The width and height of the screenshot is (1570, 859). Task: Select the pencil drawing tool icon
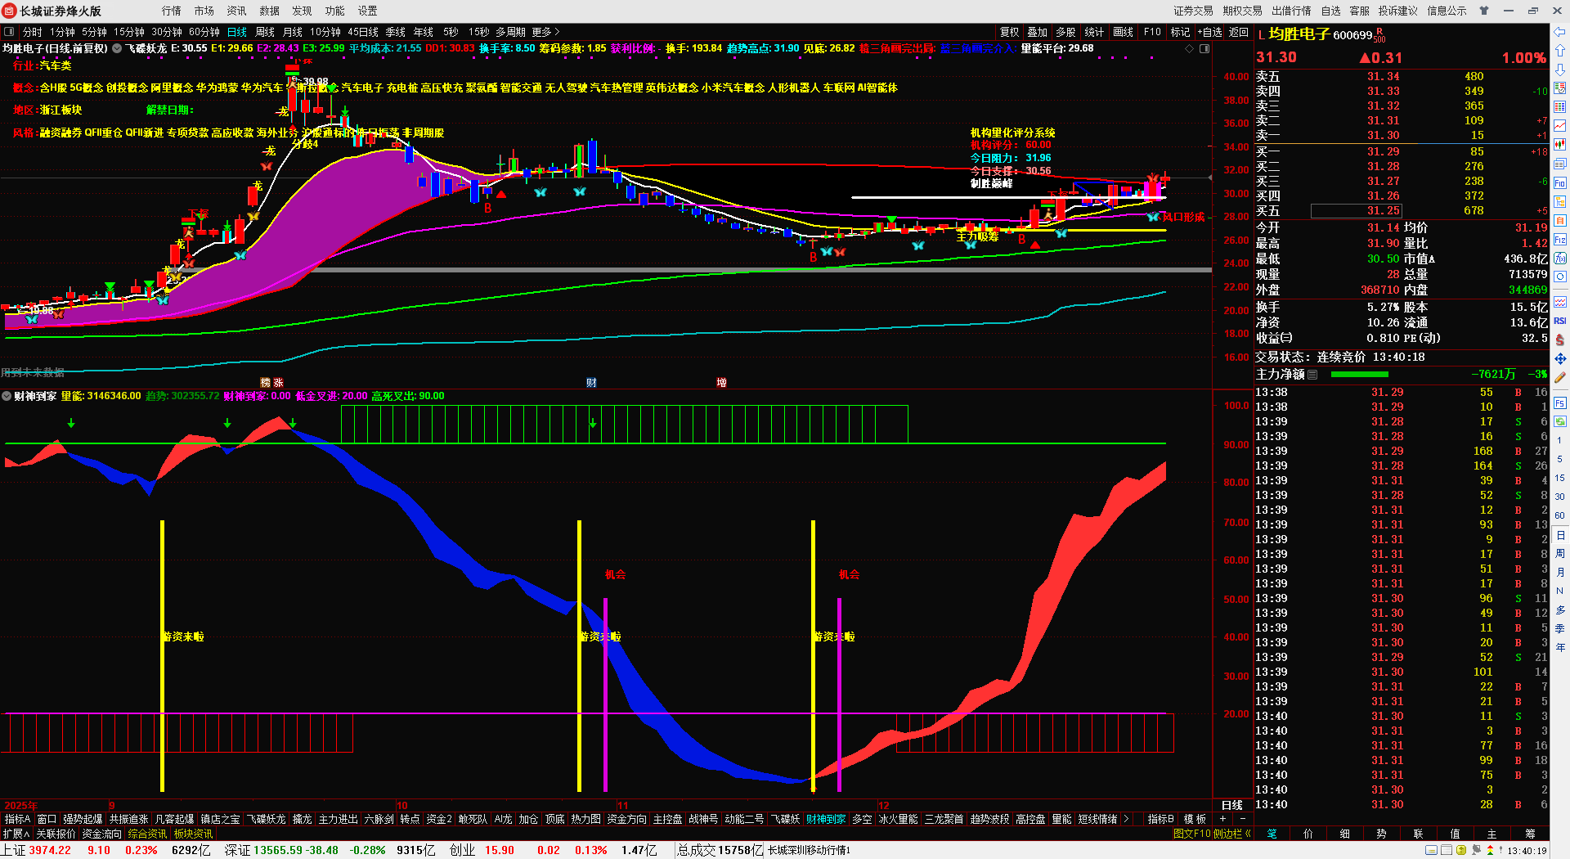coord(1560,378)
